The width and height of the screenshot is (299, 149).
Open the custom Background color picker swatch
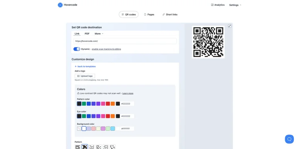(118, 129)
